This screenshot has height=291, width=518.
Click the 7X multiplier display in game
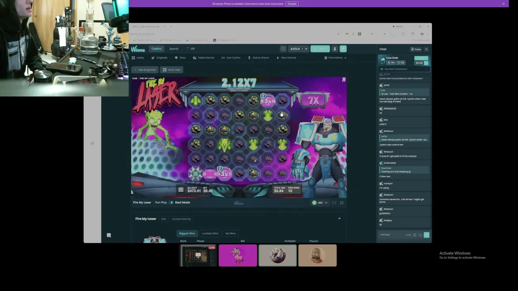[314, 101]
